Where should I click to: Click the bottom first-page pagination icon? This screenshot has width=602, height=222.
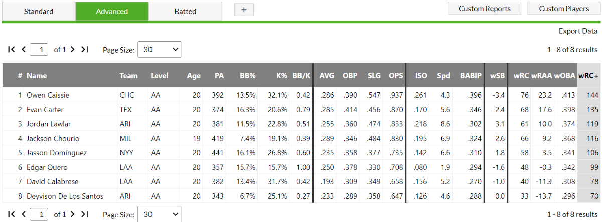pos(12,214)
